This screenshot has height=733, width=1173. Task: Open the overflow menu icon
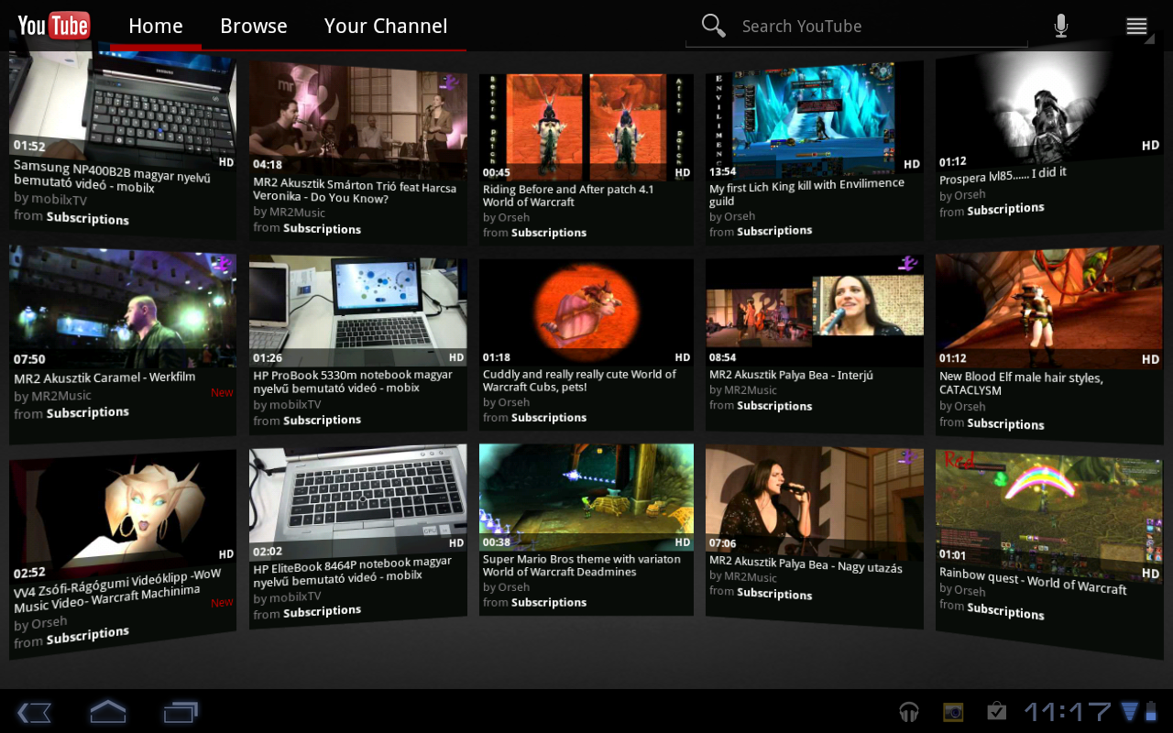[1136, 26]
